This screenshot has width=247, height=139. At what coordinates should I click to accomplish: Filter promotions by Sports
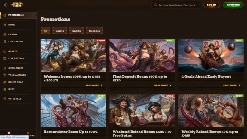pyautogui.click(x=77, y=31)
